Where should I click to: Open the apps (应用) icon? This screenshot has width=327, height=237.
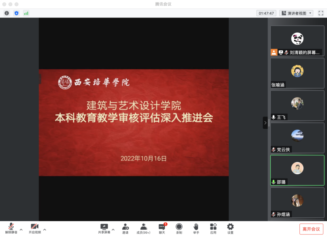click(x=213, y=229)
